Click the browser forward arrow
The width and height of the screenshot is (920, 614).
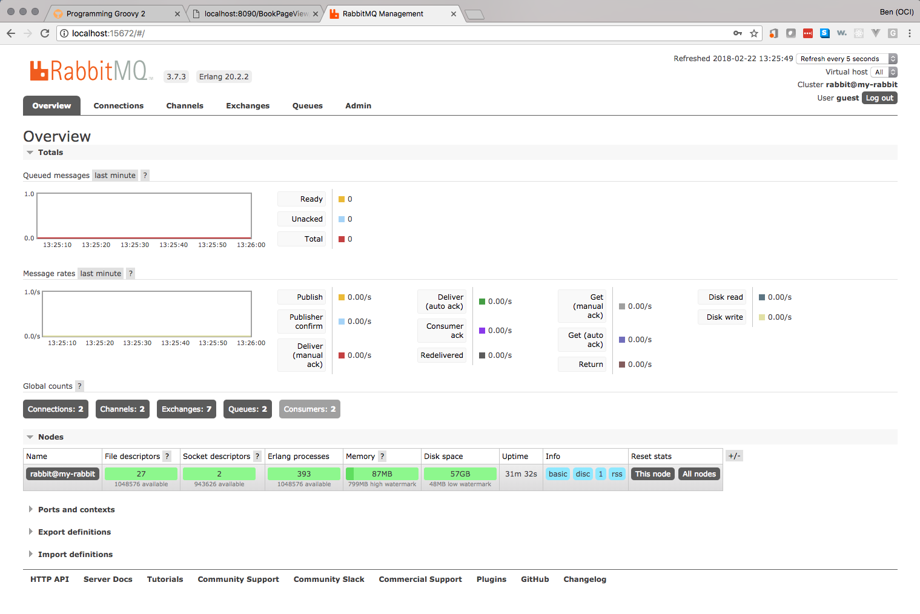(28, 33)
